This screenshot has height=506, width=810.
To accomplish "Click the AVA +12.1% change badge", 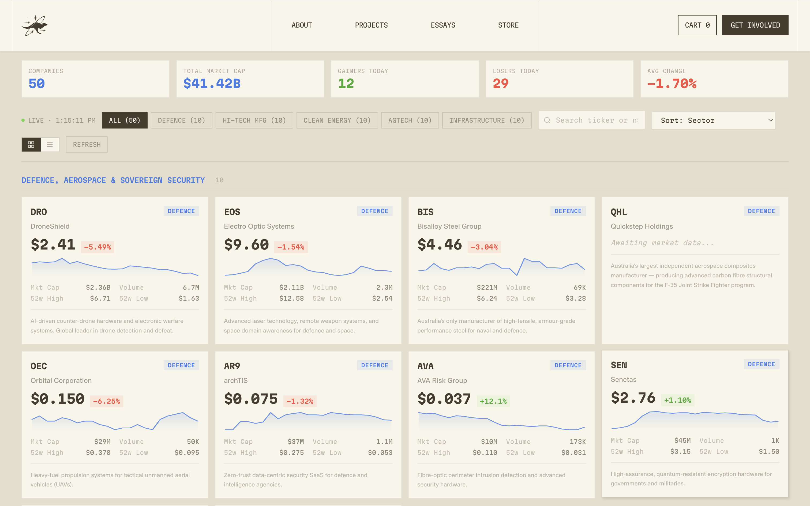I will [x=493, y=401].
